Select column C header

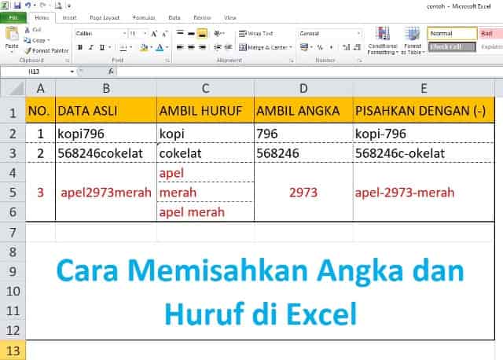coord(205,88)
